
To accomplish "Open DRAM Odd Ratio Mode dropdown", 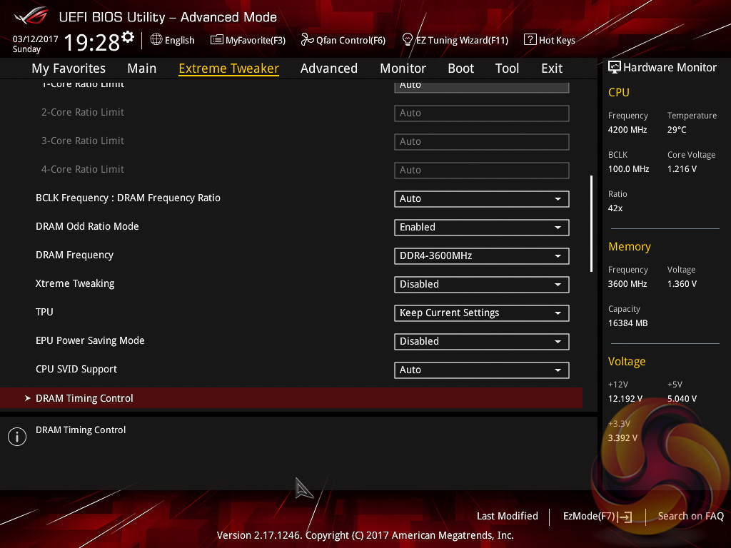I will pos(482,227).
